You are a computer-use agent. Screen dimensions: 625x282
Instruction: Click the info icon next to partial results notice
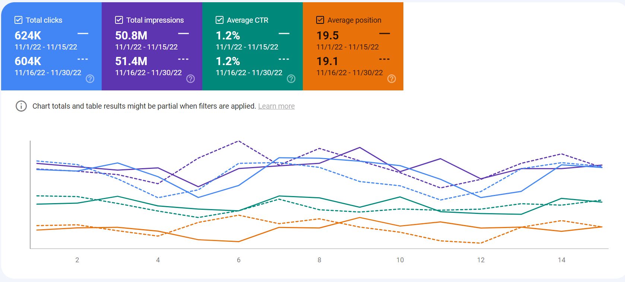(x=20, y=106)
